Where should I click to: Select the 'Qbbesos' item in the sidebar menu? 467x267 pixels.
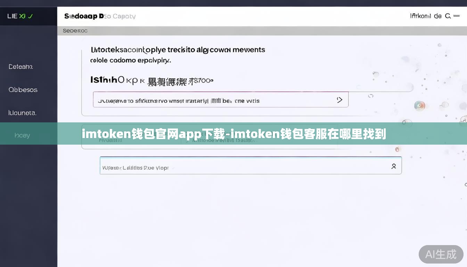coord(23,90)
